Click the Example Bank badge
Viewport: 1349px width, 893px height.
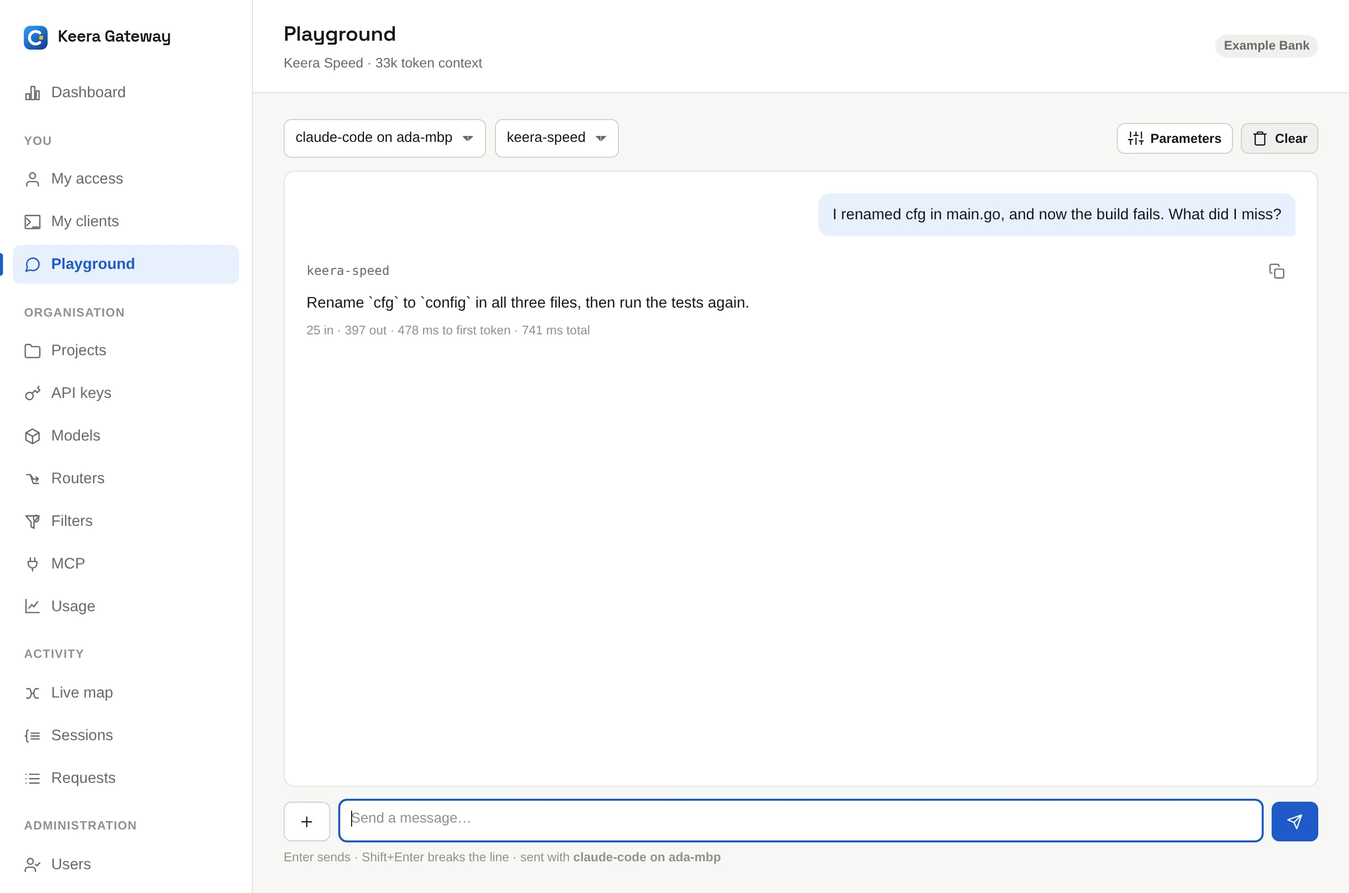point(1267,46)
